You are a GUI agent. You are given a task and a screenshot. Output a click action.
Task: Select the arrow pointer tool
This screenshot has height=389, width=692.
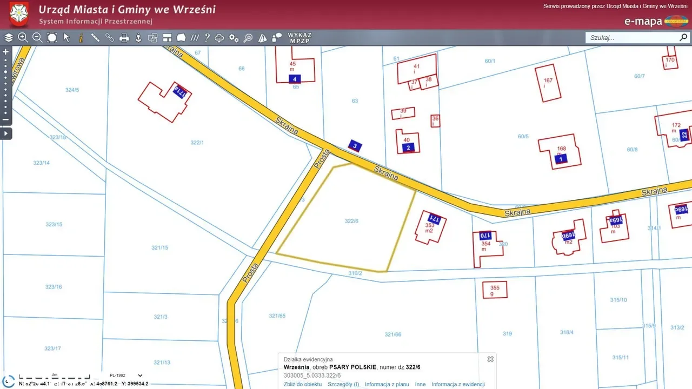(x=66, y=38)
